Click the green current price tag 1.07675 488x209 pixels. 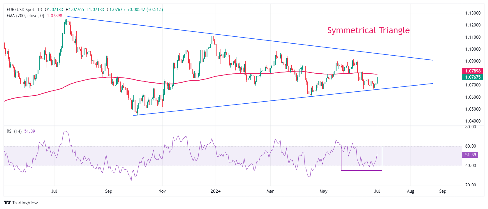pyautogui.click(x=473, y=77)
